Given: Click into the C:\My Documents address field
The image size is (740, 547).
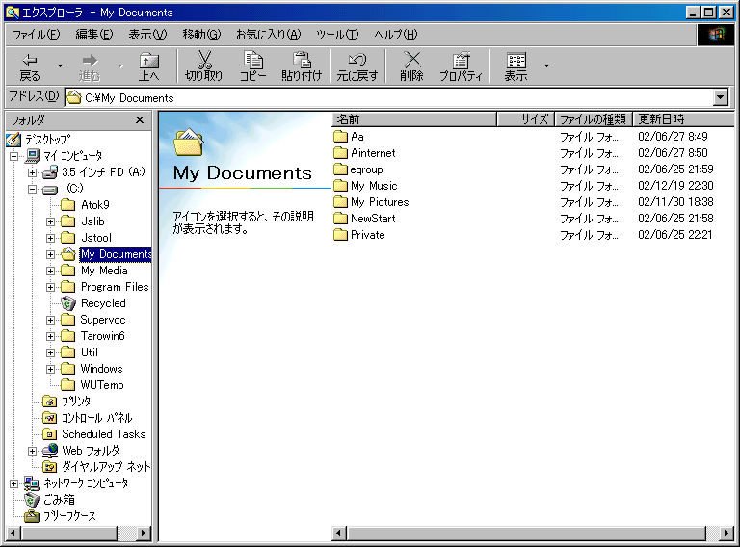Looking at the screenshot, I should click(x=389, y=98).
